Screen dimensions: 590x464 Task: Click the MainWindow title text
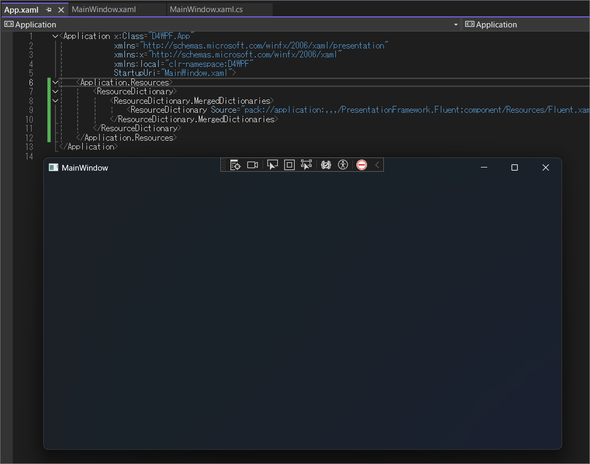tap(85, 168)
